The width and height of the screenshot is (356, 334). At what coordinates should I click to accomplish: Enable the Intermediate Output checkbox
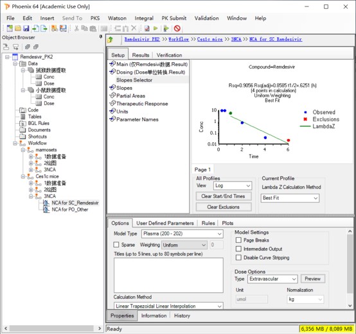(x=238, y=249)
